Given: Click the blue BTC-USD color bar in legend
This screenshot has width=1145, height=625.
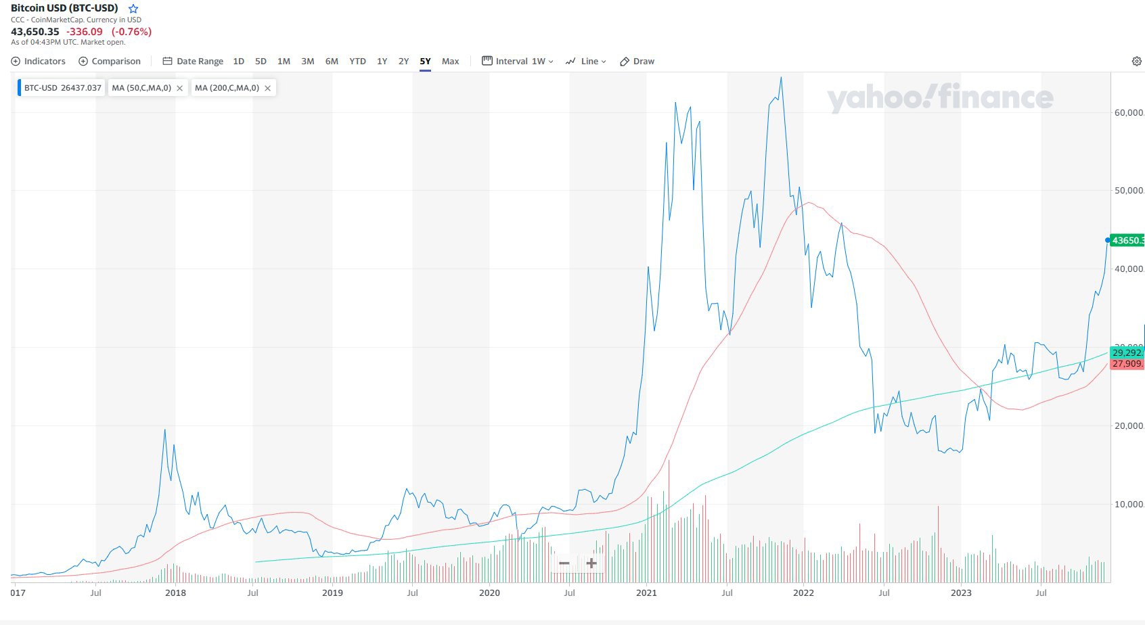Looking at the screenshot, I should click(x=20, y=88).
